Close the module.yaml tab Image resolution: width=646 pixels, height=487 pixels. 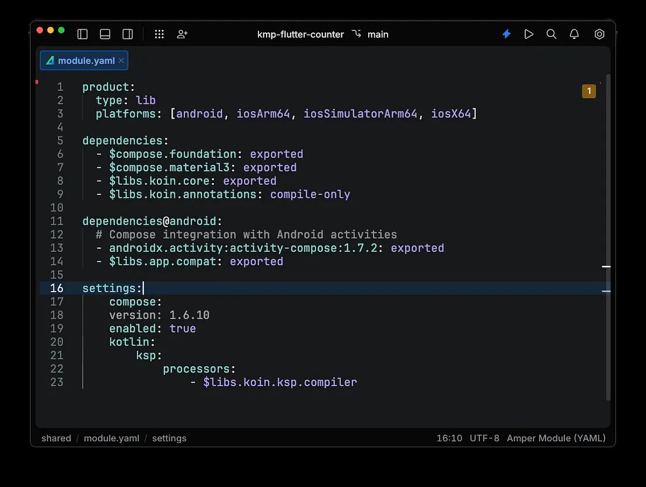[121, 60]
